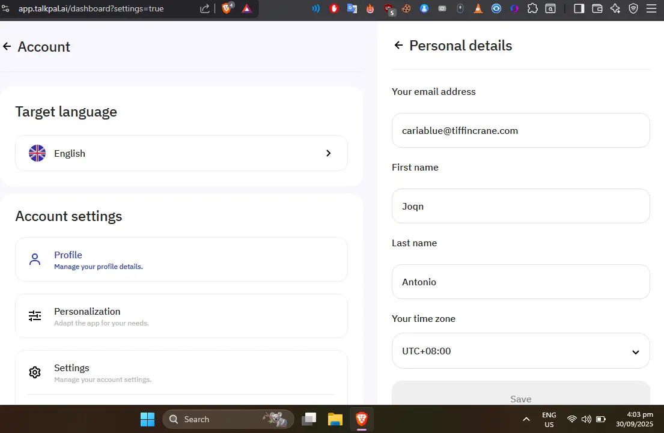Click the blue eye extension icon
Screen dimensions: 664x433
pos(496,8)
